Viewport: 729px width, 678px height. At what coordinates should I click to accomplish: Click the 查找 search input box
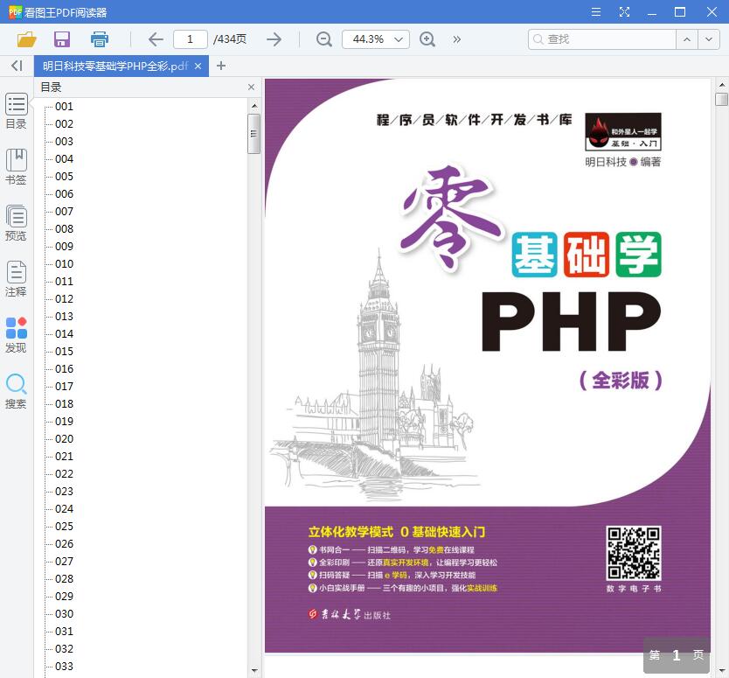coord(602,39)
